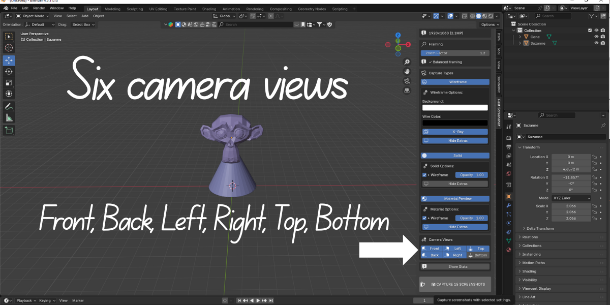Select the Move tool in toolbar

(9, 60)
